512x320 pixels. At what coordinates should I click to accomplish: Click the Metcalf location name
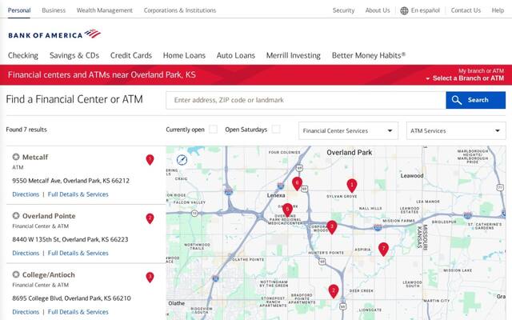click(x=35, y=157)
